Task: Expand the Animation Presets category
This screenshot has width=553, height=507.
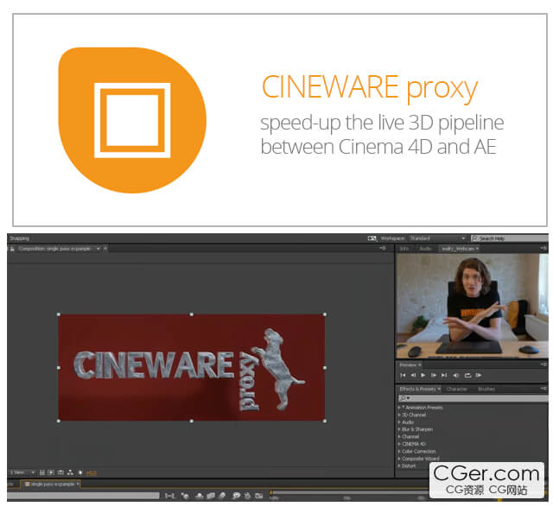Action: 399,408
